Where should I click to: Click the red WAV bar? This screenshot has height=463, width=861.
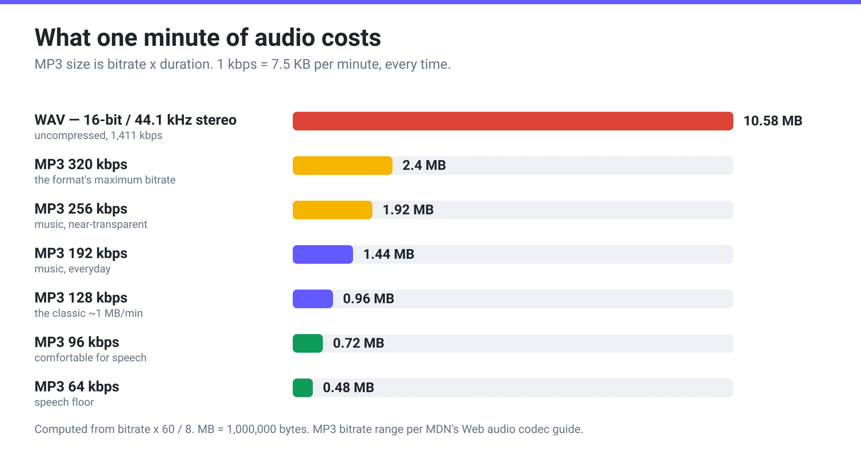[x=513, y=121]
